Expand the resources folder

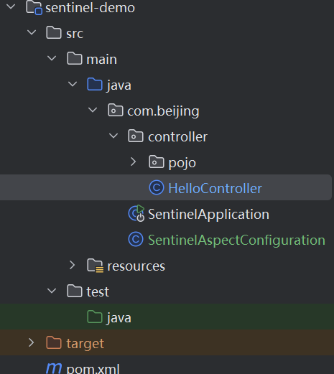[72, 265]
